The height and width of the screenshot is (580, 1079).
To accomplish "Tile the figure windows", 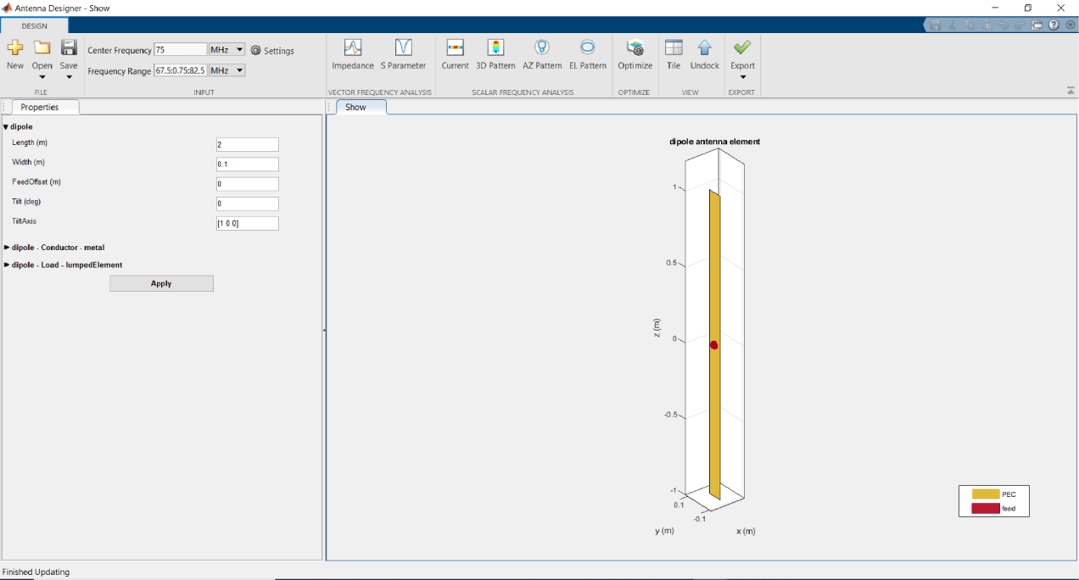I will [674, 54].
